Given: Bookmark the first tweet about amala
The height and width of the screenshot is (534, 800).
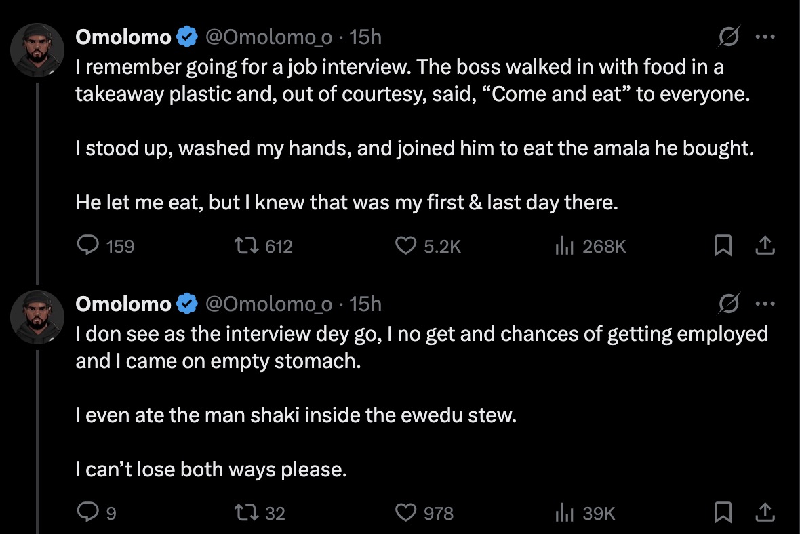Looking at the screenshot, I should click(723, 247).
